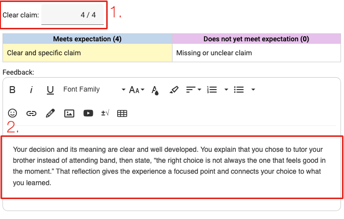Underline the selected feedback text
The image size is (344, 219).
click(x=50, y=90)
